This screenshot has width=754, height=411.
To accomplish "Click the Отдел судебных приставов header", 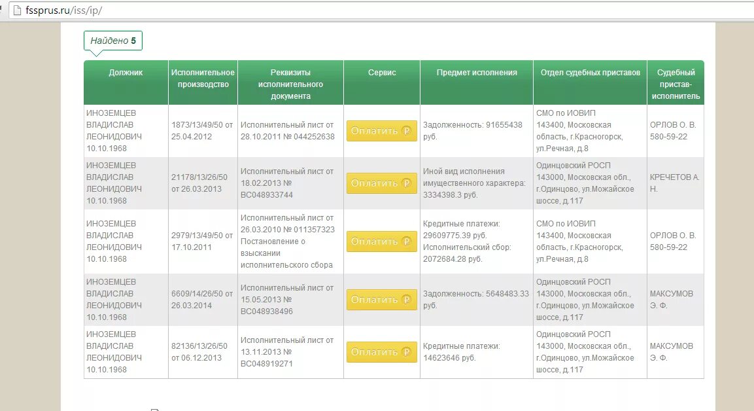I will [589, 73].
